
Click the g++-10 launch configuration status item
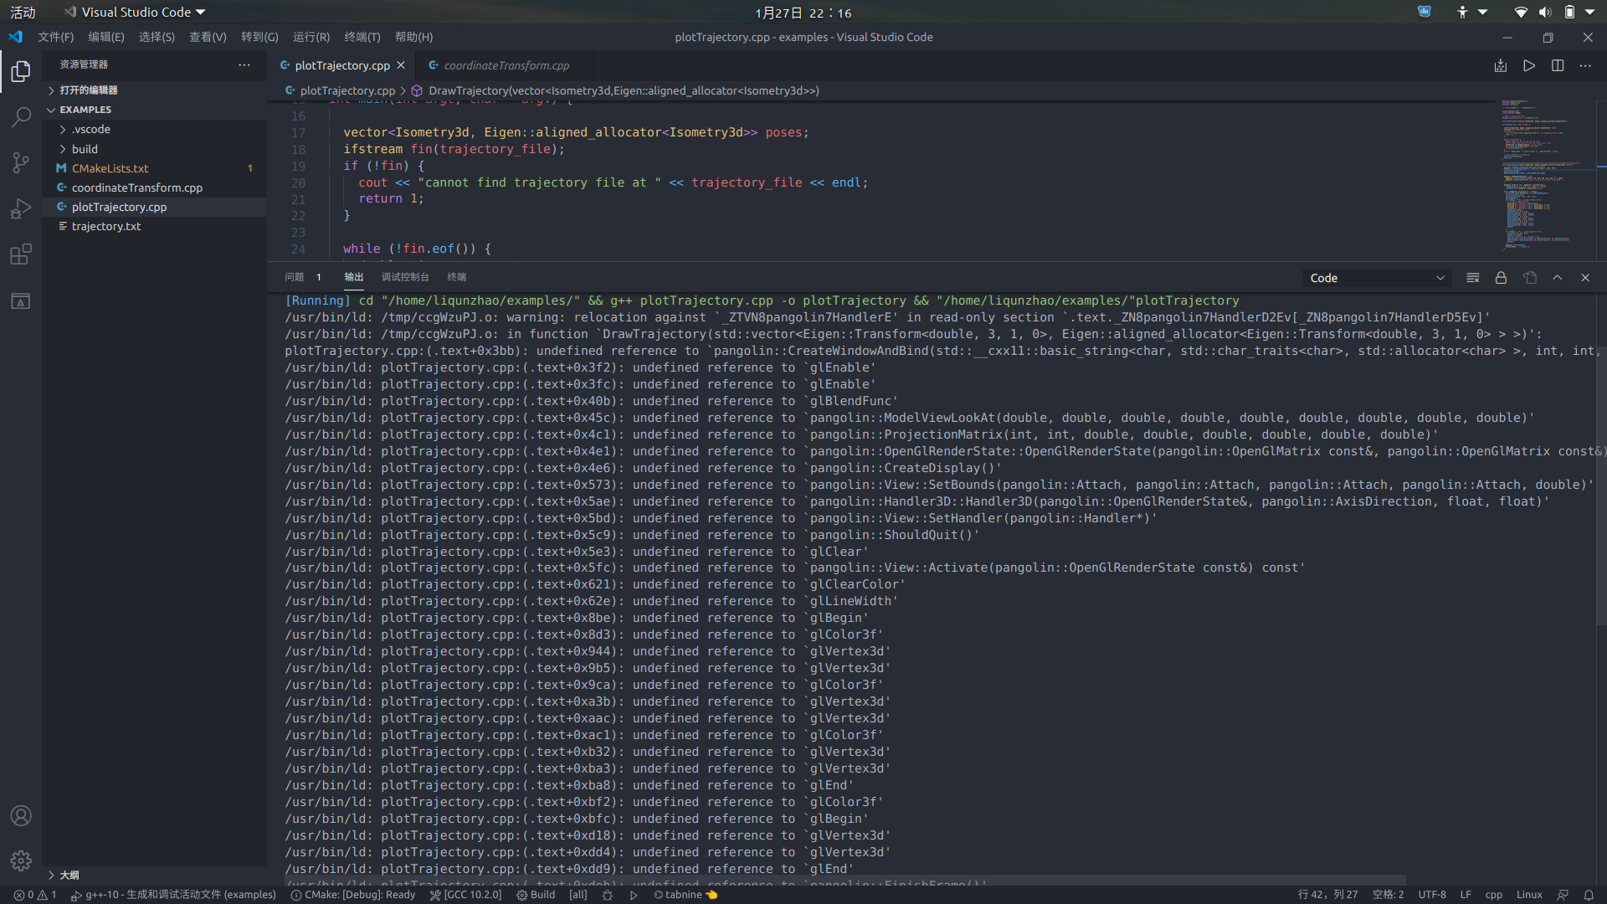[173, 895]
